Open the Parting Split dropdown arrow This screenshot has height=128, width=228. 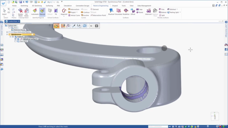coord(180,12)
